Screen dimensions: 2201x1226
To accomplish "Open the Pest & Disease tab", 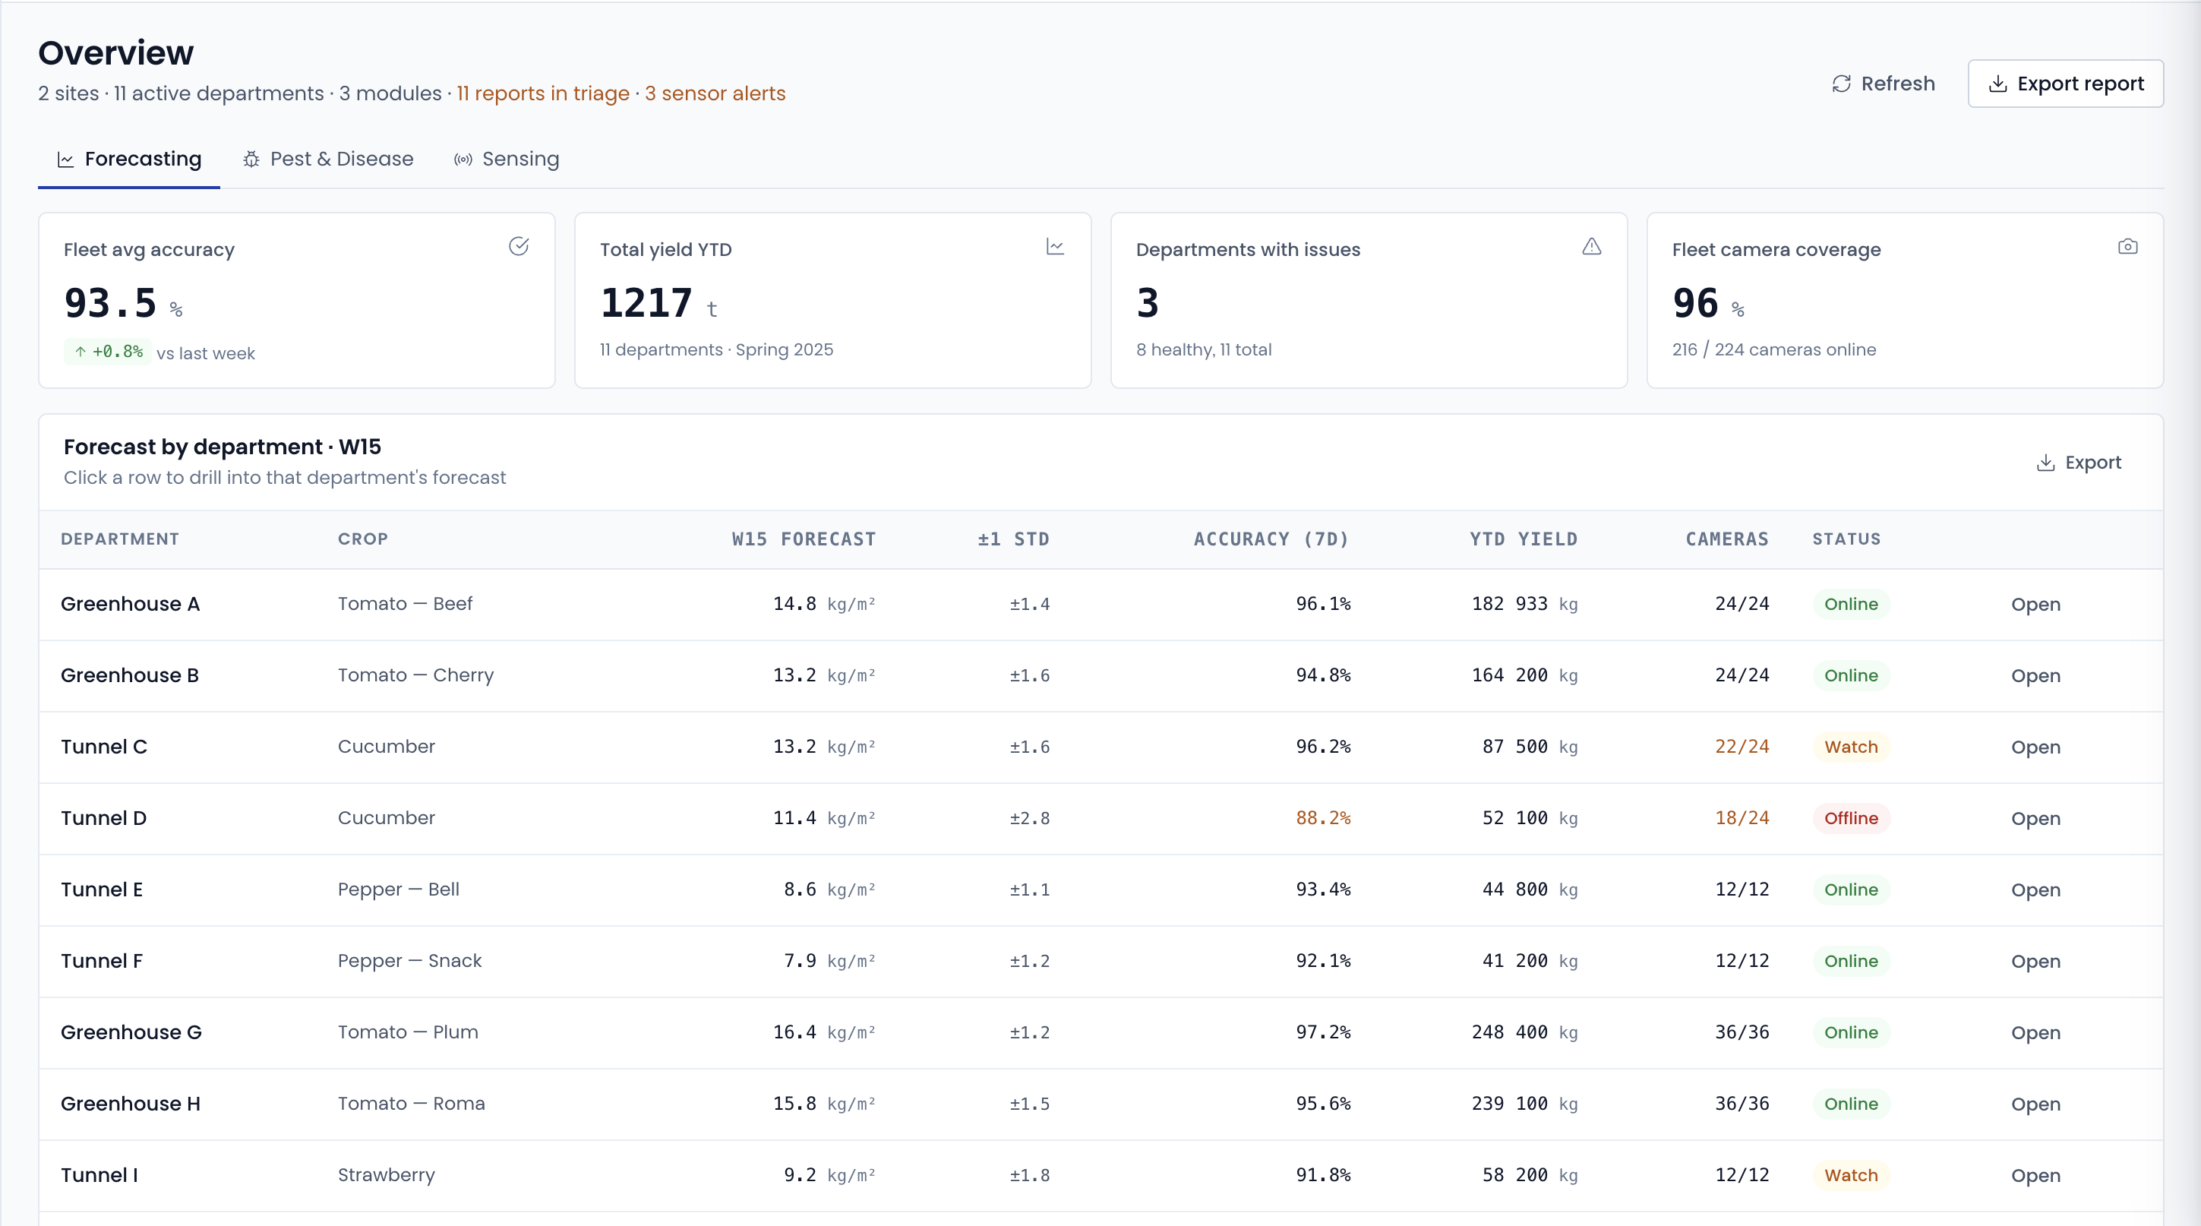I will pyautogui.click(x=328, y=160).
